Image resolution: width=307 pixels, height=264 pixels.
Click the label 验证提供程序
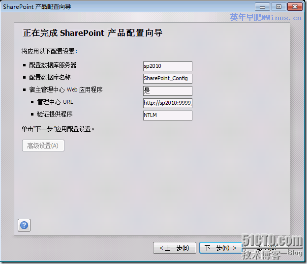[x=55, y=114]
